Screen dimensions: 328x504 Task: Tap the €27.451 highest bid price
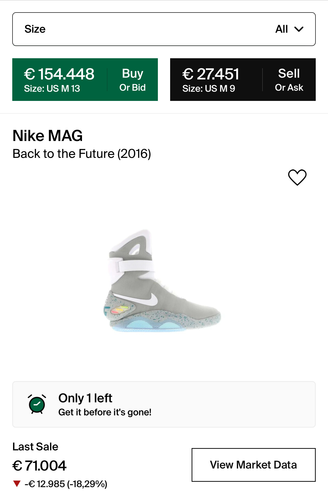point(210,74)
